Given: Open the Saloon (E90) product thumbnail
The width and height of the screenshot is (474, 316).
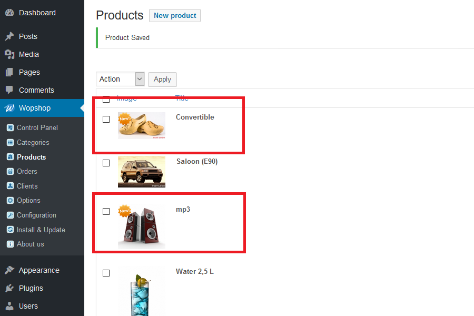Looking at the screenshot, I should click(x=142, y=172).
